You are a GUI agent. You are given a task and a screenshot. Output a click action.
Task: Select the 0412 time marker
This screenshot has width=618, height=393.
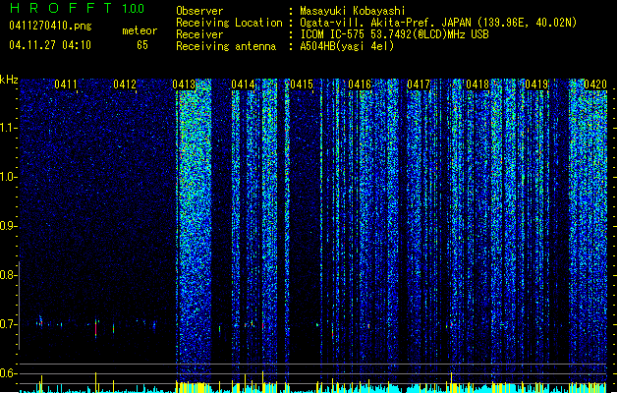125,84
